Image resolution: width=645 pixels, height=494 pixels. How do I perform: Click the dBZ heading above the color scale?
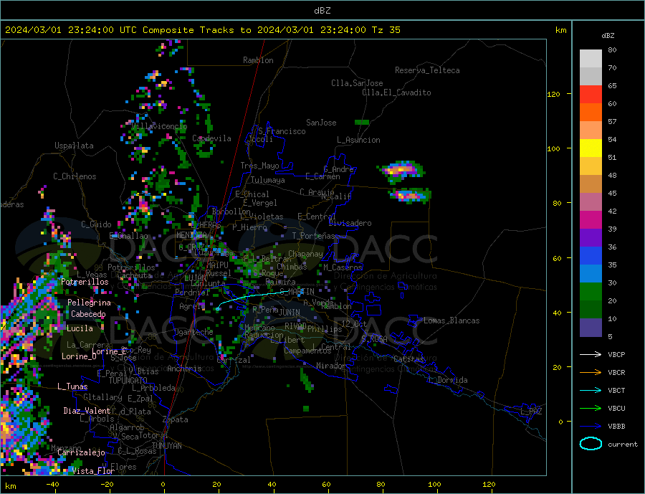pyautogui.click(x=608, y=36)
